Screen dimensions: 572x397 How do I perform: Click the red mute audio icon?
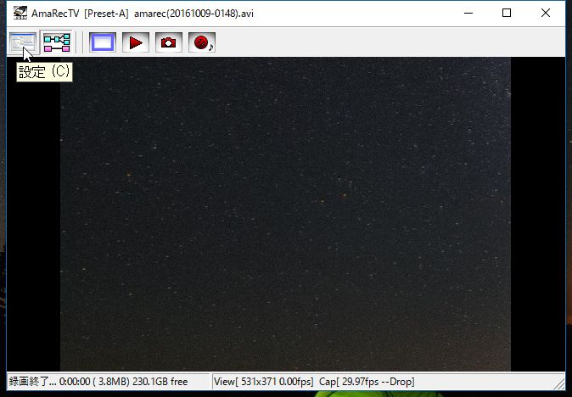202,42
